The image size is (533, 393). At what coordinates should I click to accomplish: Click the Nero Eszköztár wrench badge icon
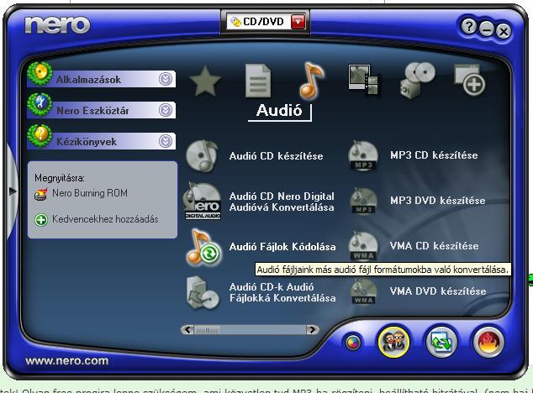[x=40, y=104]
